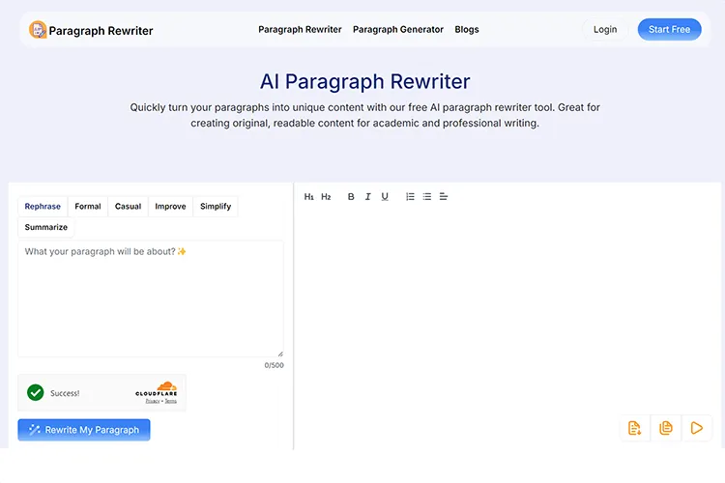This screenshot has width=725, height=483.
Task: Click the text alignment icon
Action: pos(444,197)
